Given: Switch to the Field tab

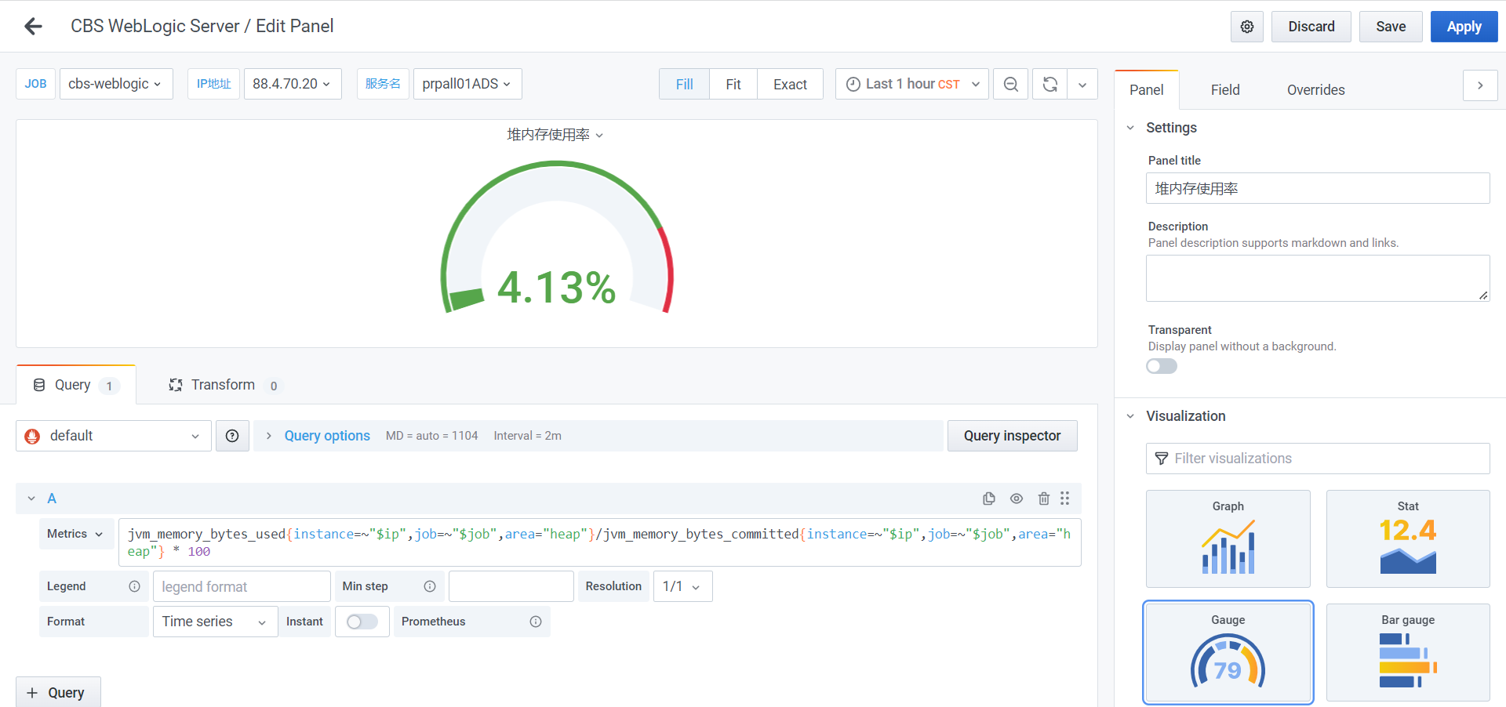Looking at the screenshot, I should point(1225,90).
